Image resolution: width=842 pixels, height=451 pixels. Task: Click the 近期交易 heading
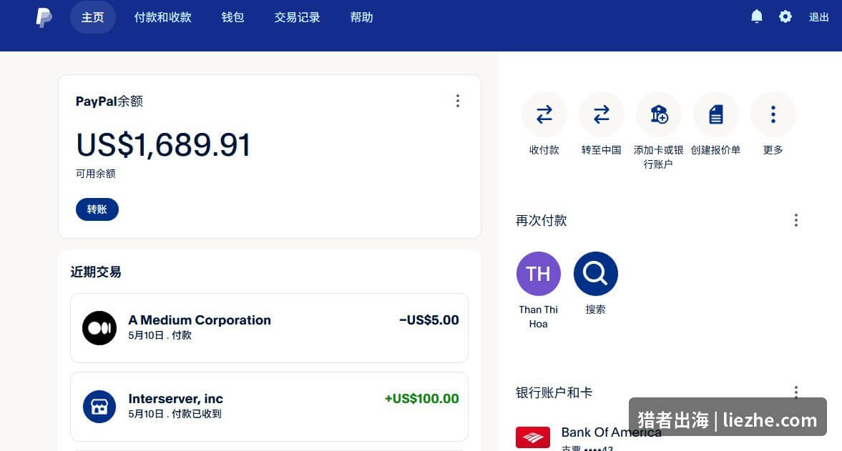click(x=96, y=272)
